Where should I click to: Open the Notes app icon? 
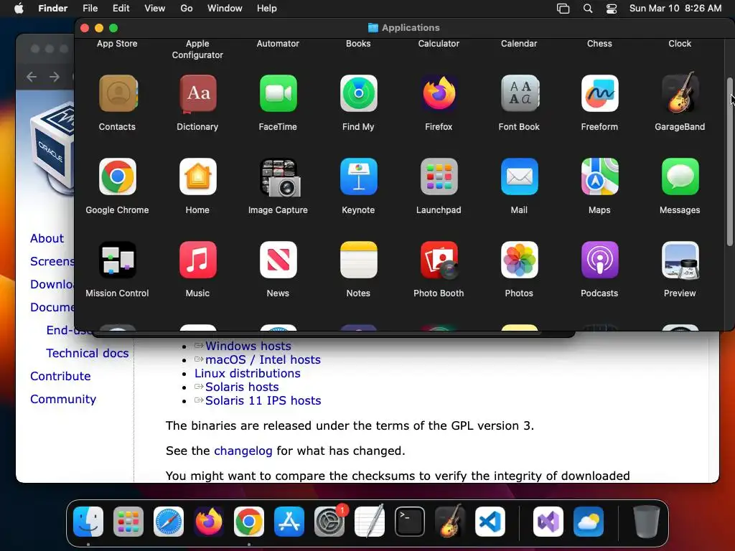359,260
